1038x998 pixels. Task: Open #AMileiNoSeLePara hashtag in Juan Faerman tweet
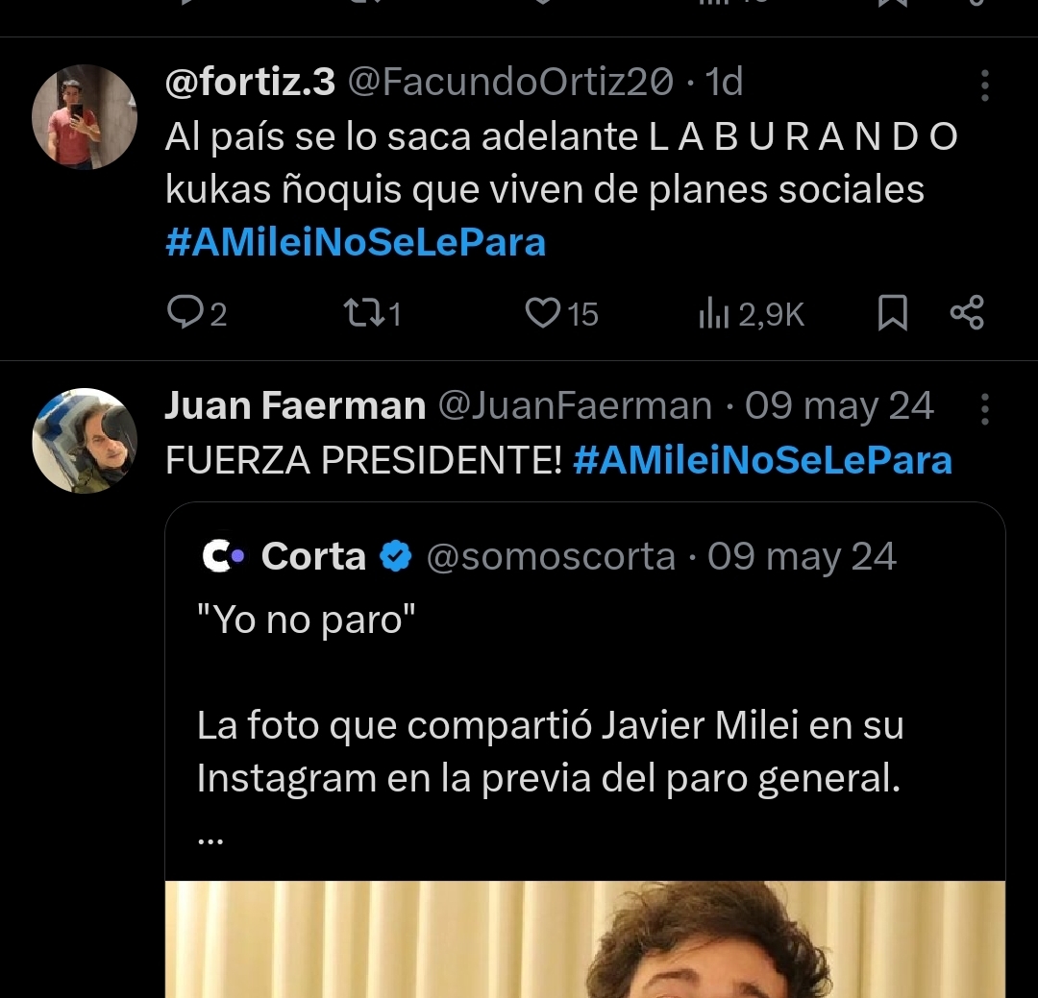point(762,460)
